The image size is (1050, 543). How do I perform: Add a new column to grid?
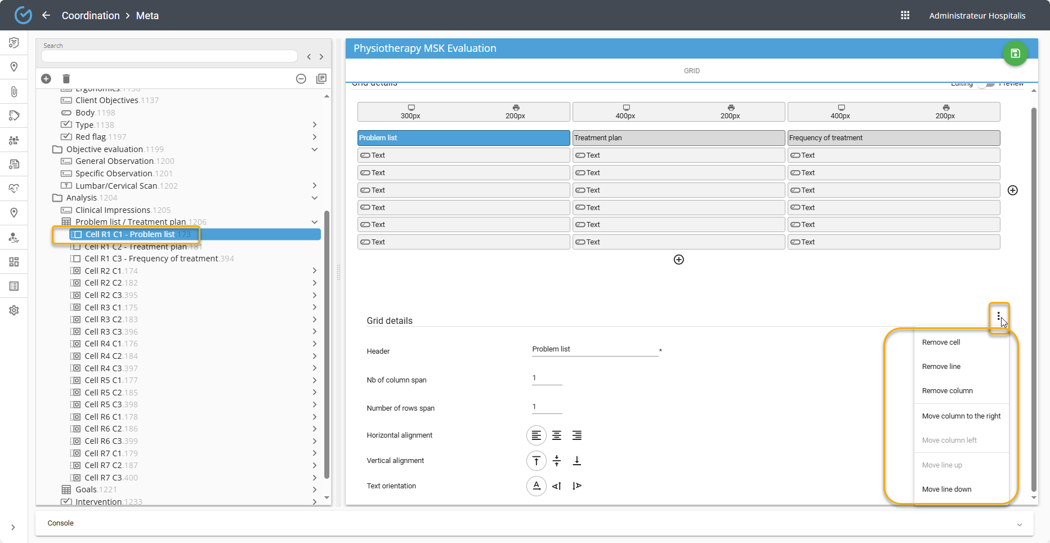tap(1012, 190)
